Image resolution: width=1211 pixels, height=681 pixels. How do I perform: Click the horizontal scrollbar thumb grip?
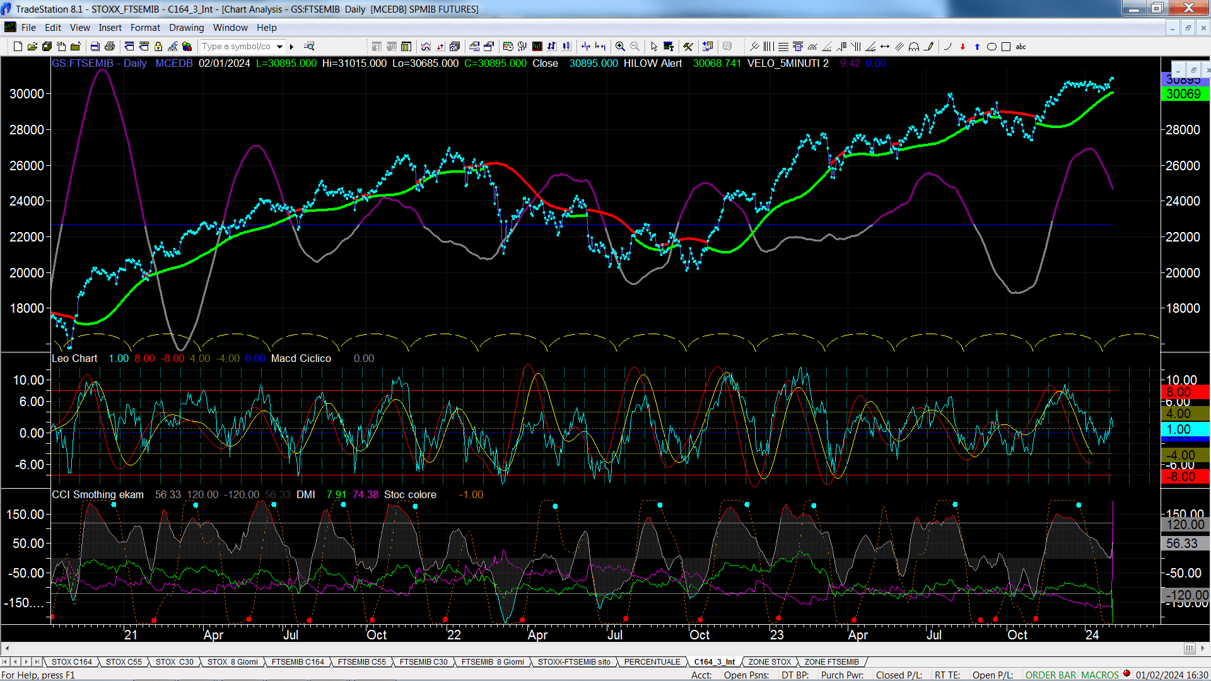tap(1189, 648)
